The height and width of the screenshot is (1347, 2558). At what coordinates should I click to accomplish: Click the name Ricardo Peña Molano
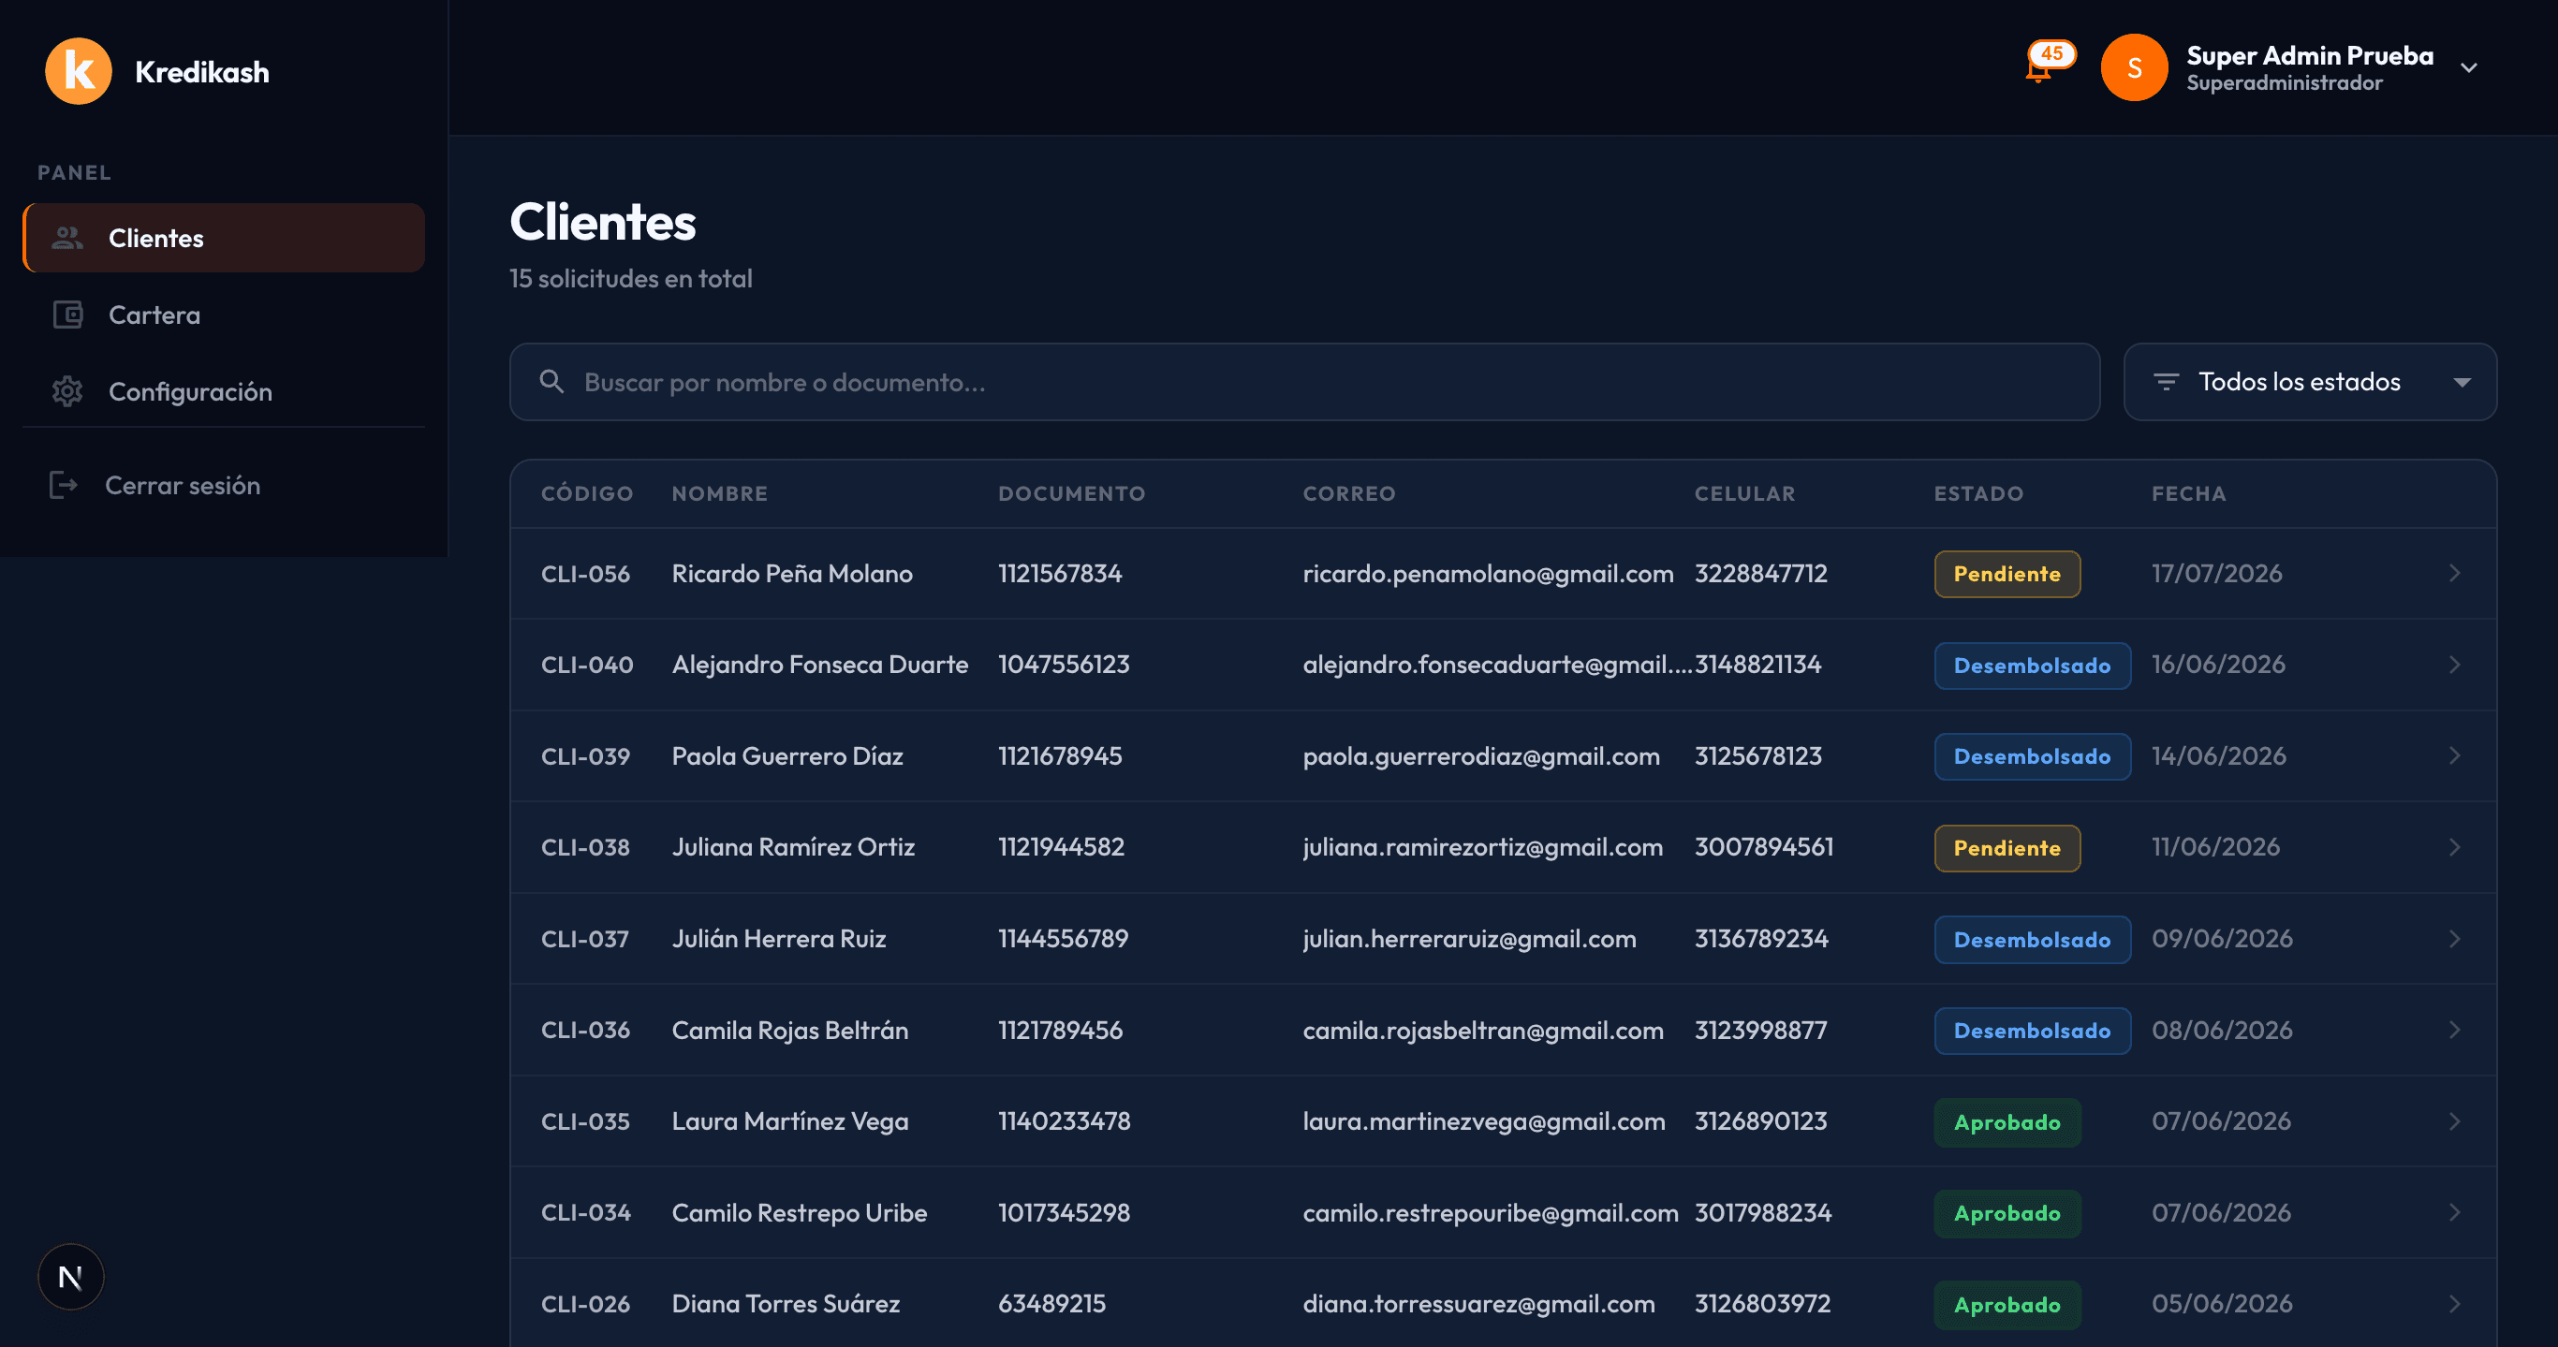[791, 573]
